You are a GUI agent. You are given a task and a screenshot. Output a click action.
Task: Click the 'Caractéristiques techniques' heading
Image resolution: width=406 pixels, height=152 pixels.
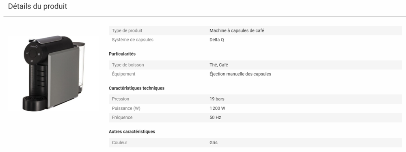[136, 88]
